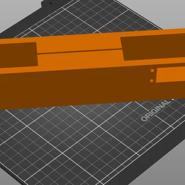This screenshot has height=185, width=185.
Task: Click the upper round hole in the orange model
Action: coord(152,71)
